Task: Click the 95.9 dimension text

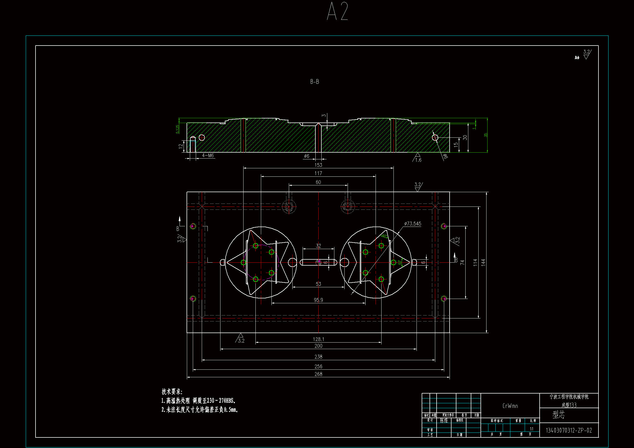Action: (x=318, y=300)
